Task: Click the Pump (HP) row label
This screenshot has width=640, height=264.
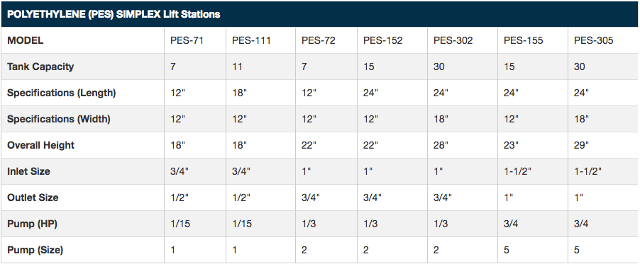Action: pos(32,224)
